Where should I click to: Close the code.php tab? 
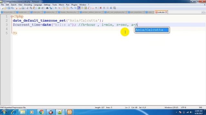pos(166,12)
